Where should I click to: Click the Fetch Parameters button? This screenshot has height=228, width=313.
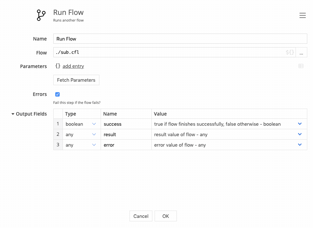pyautogui.click(x=76, y=80)
